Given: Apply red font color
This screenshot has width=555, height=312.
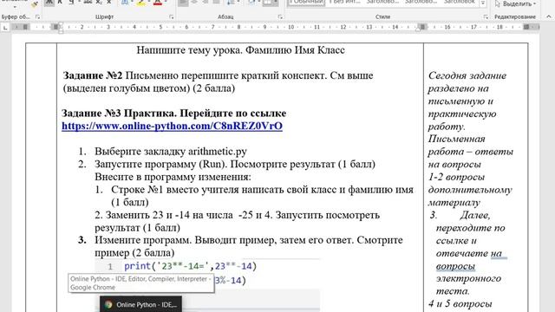Looking at the screenshot, I should click(158, 3).
